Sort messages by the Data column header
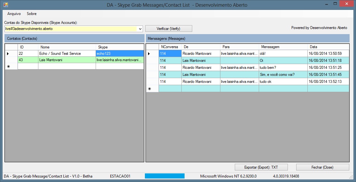356x182 pixels. (328, 47)
